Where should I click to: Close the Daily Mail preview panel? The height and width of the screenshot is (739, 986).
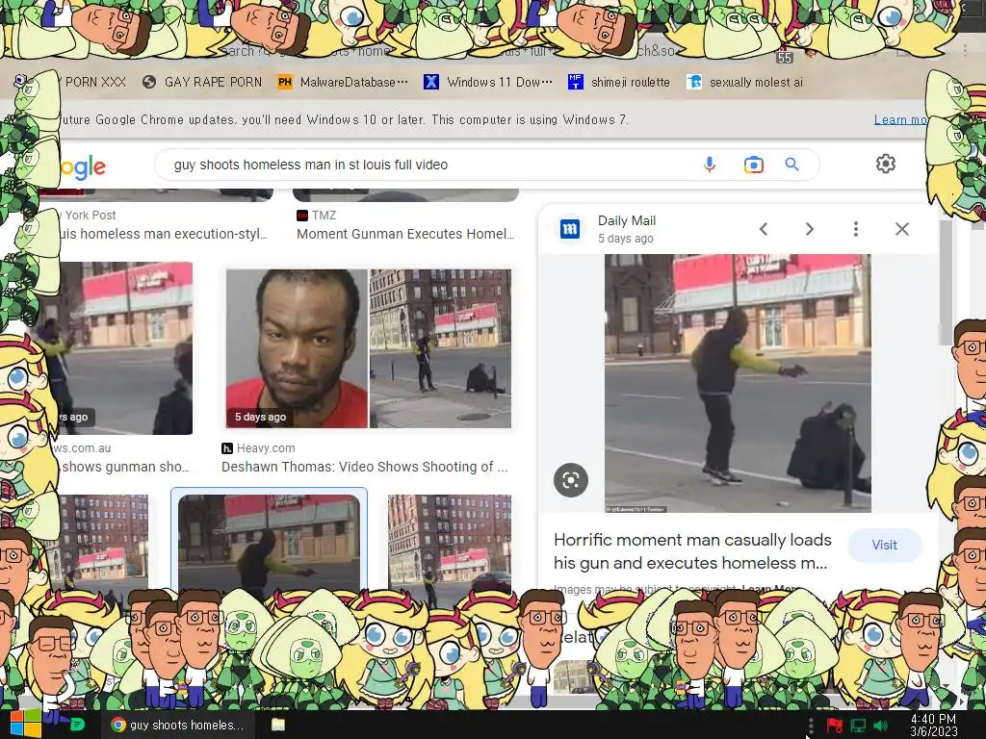coord(902,229)
